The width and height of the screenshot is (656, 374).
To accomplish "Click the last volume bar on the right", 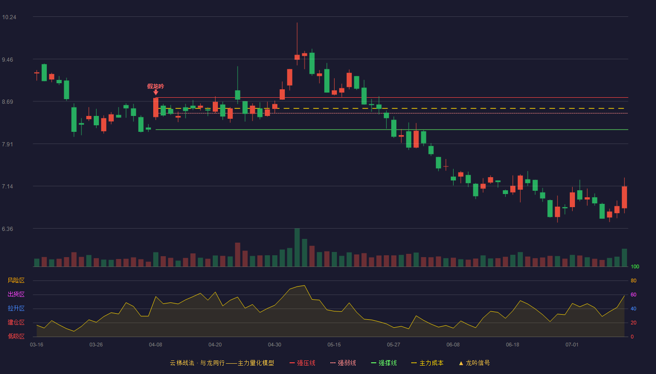I will point(624,258).
